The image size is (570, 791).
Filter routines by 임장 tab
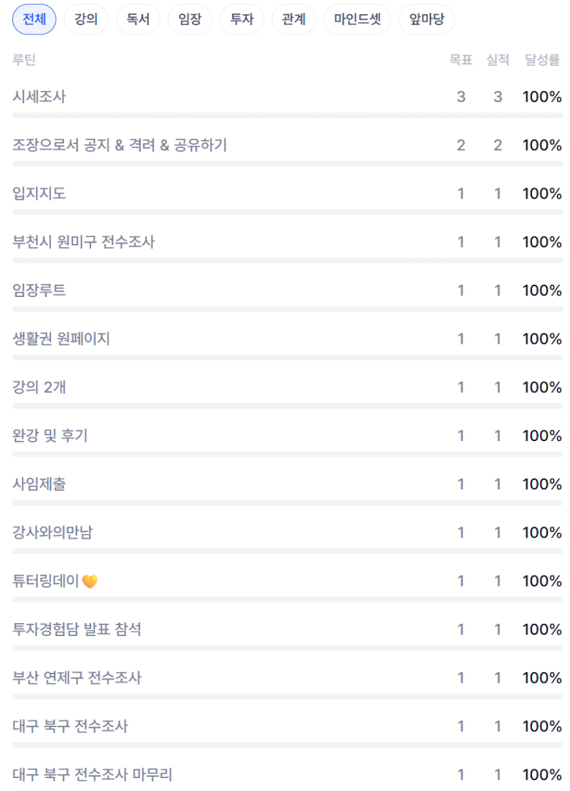189,20
